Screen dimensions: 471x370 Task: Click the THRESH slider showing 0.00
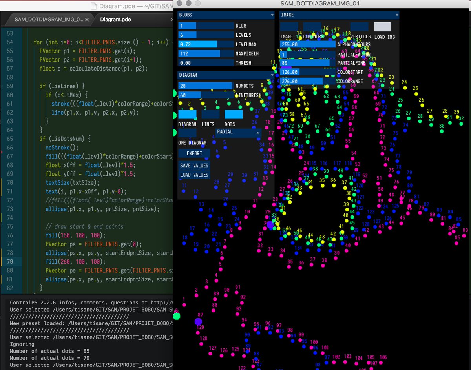[206, 63]
